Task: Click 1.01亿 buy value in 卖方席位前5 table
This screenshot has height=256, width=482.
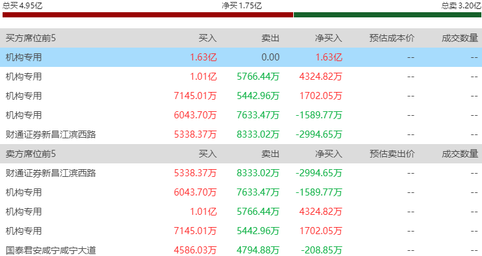Action: [x=203, y=212]
